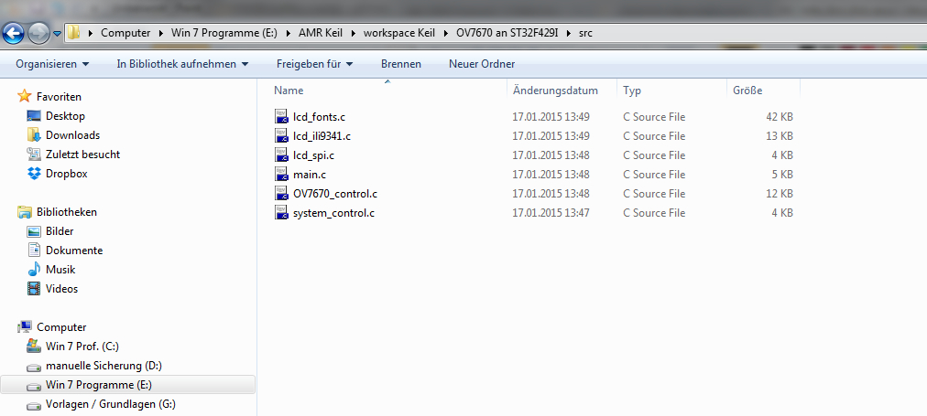Click the folder icon in address bar
The height and width of the screenshot is (416, 927).
73,32
